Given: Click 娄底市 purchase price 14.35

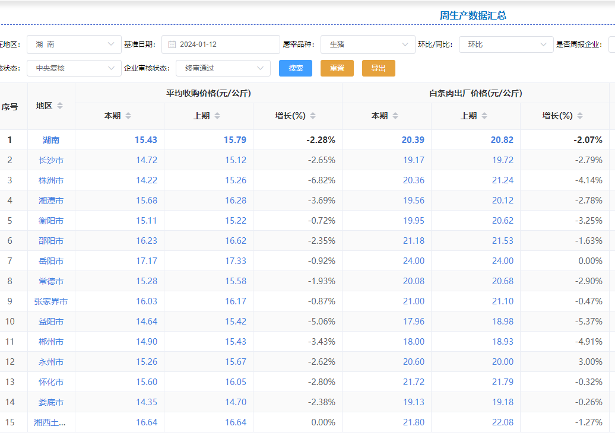Looking at the screenshot, I should tap(147, 403).
